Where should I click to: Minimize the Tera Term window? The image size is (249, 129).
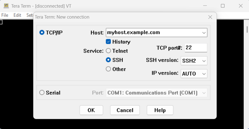(205, 6)
